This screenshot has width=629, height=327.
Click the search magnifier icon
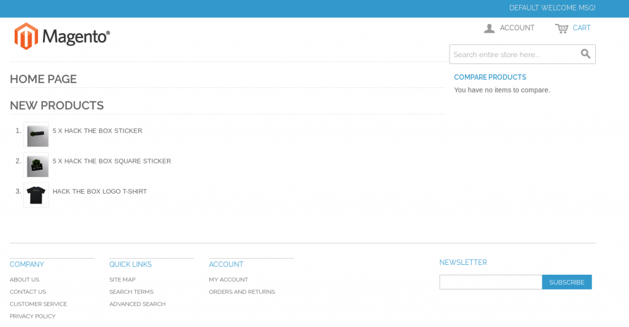coord(585,53)
